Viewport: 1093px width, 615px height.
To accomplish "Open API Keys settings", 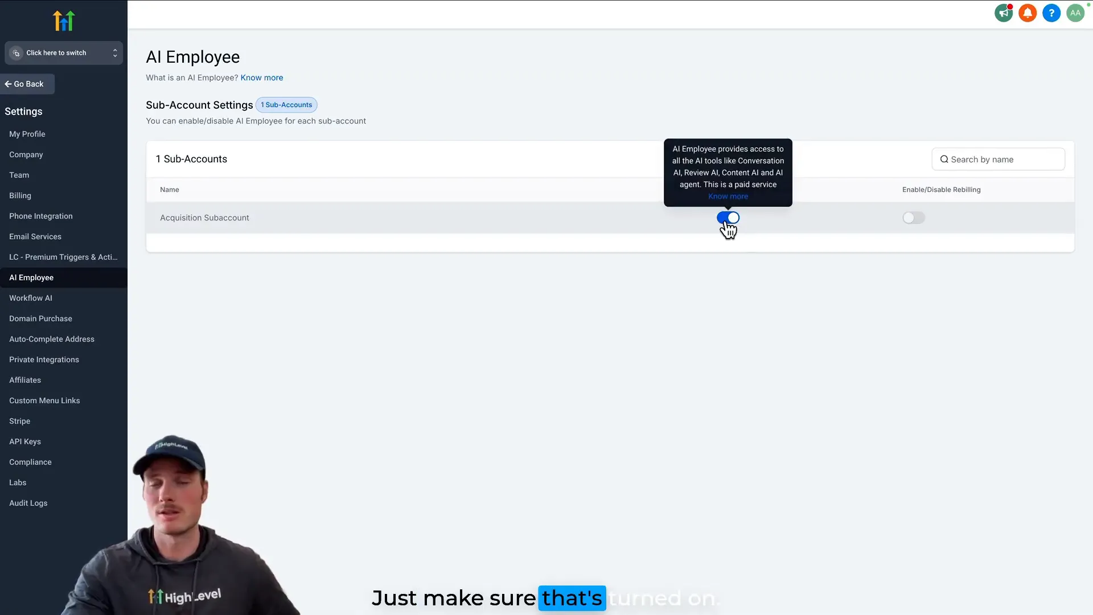I will 24,441.
